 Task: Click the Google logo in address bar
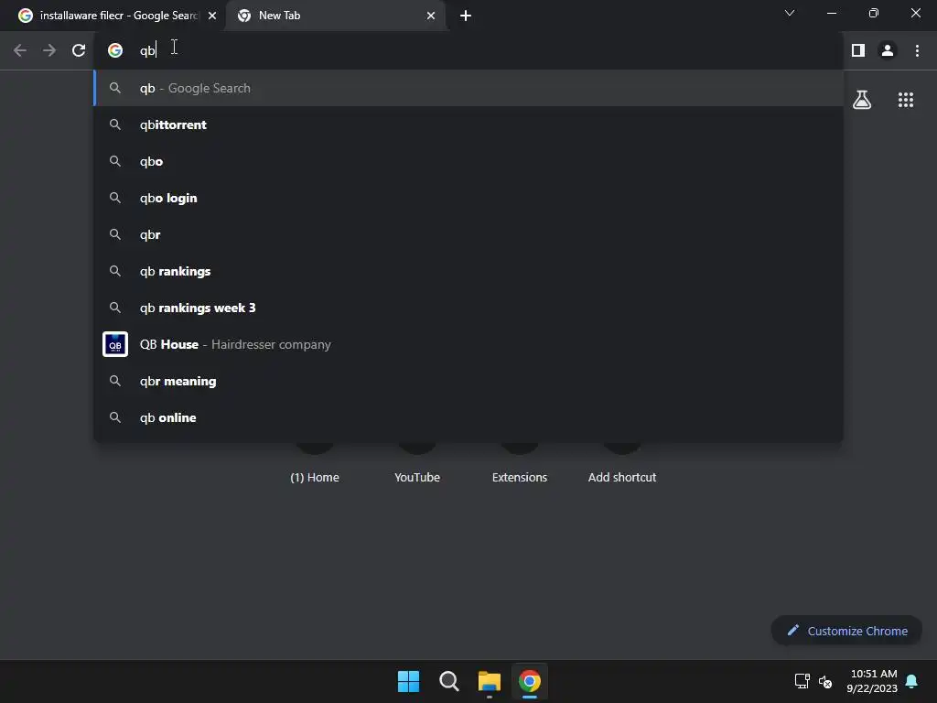tap(115, 50)
